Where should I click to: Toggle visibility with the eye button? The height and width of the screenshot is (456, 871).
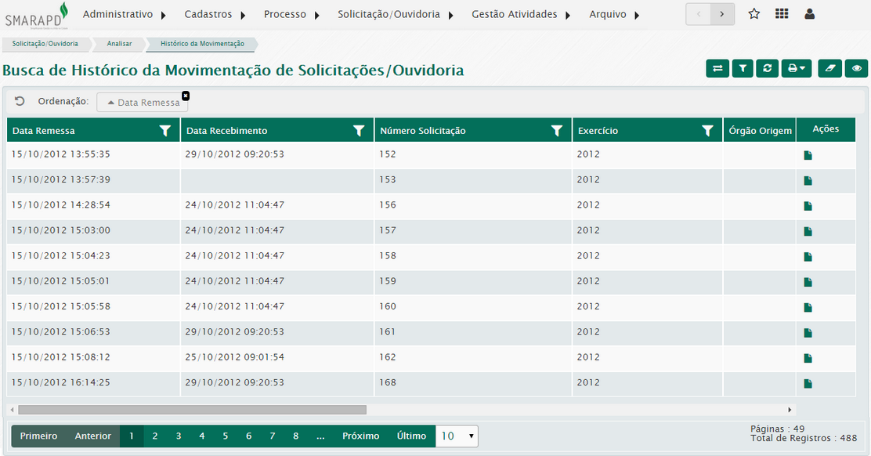coord(857,69)
